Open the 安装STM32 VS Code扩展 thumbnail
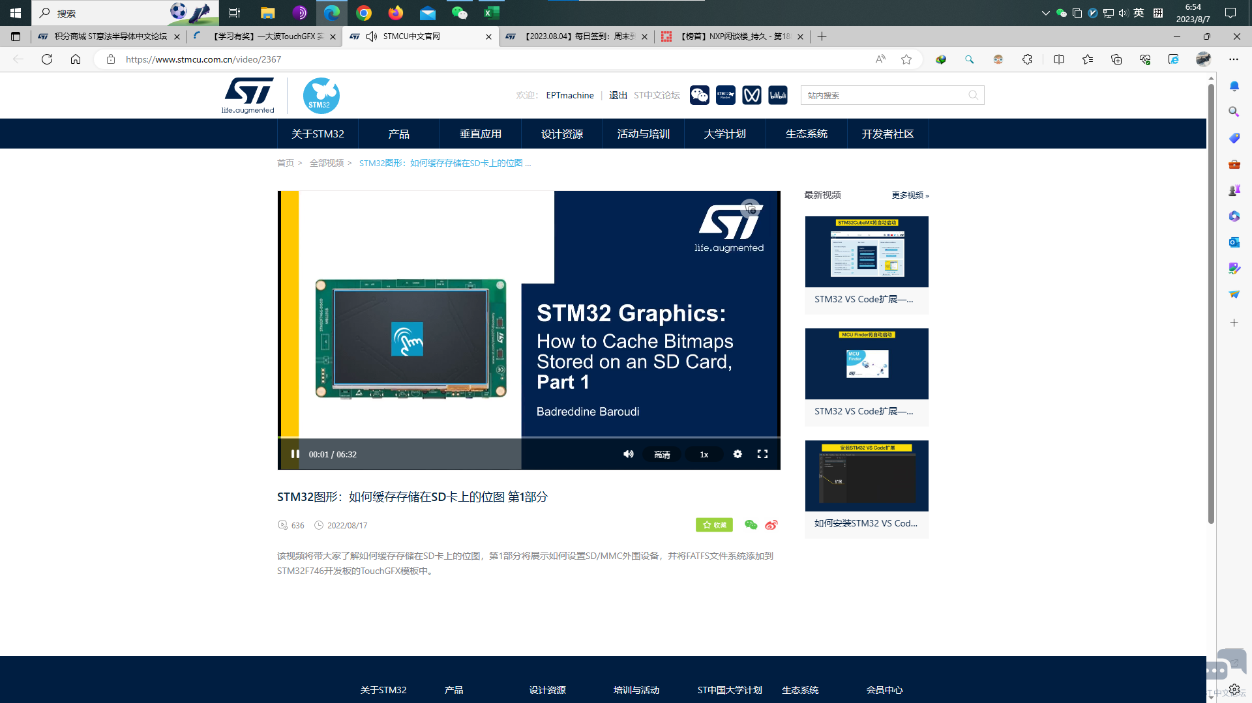The height and width of the screenshot is (703, 1252). 867,476
